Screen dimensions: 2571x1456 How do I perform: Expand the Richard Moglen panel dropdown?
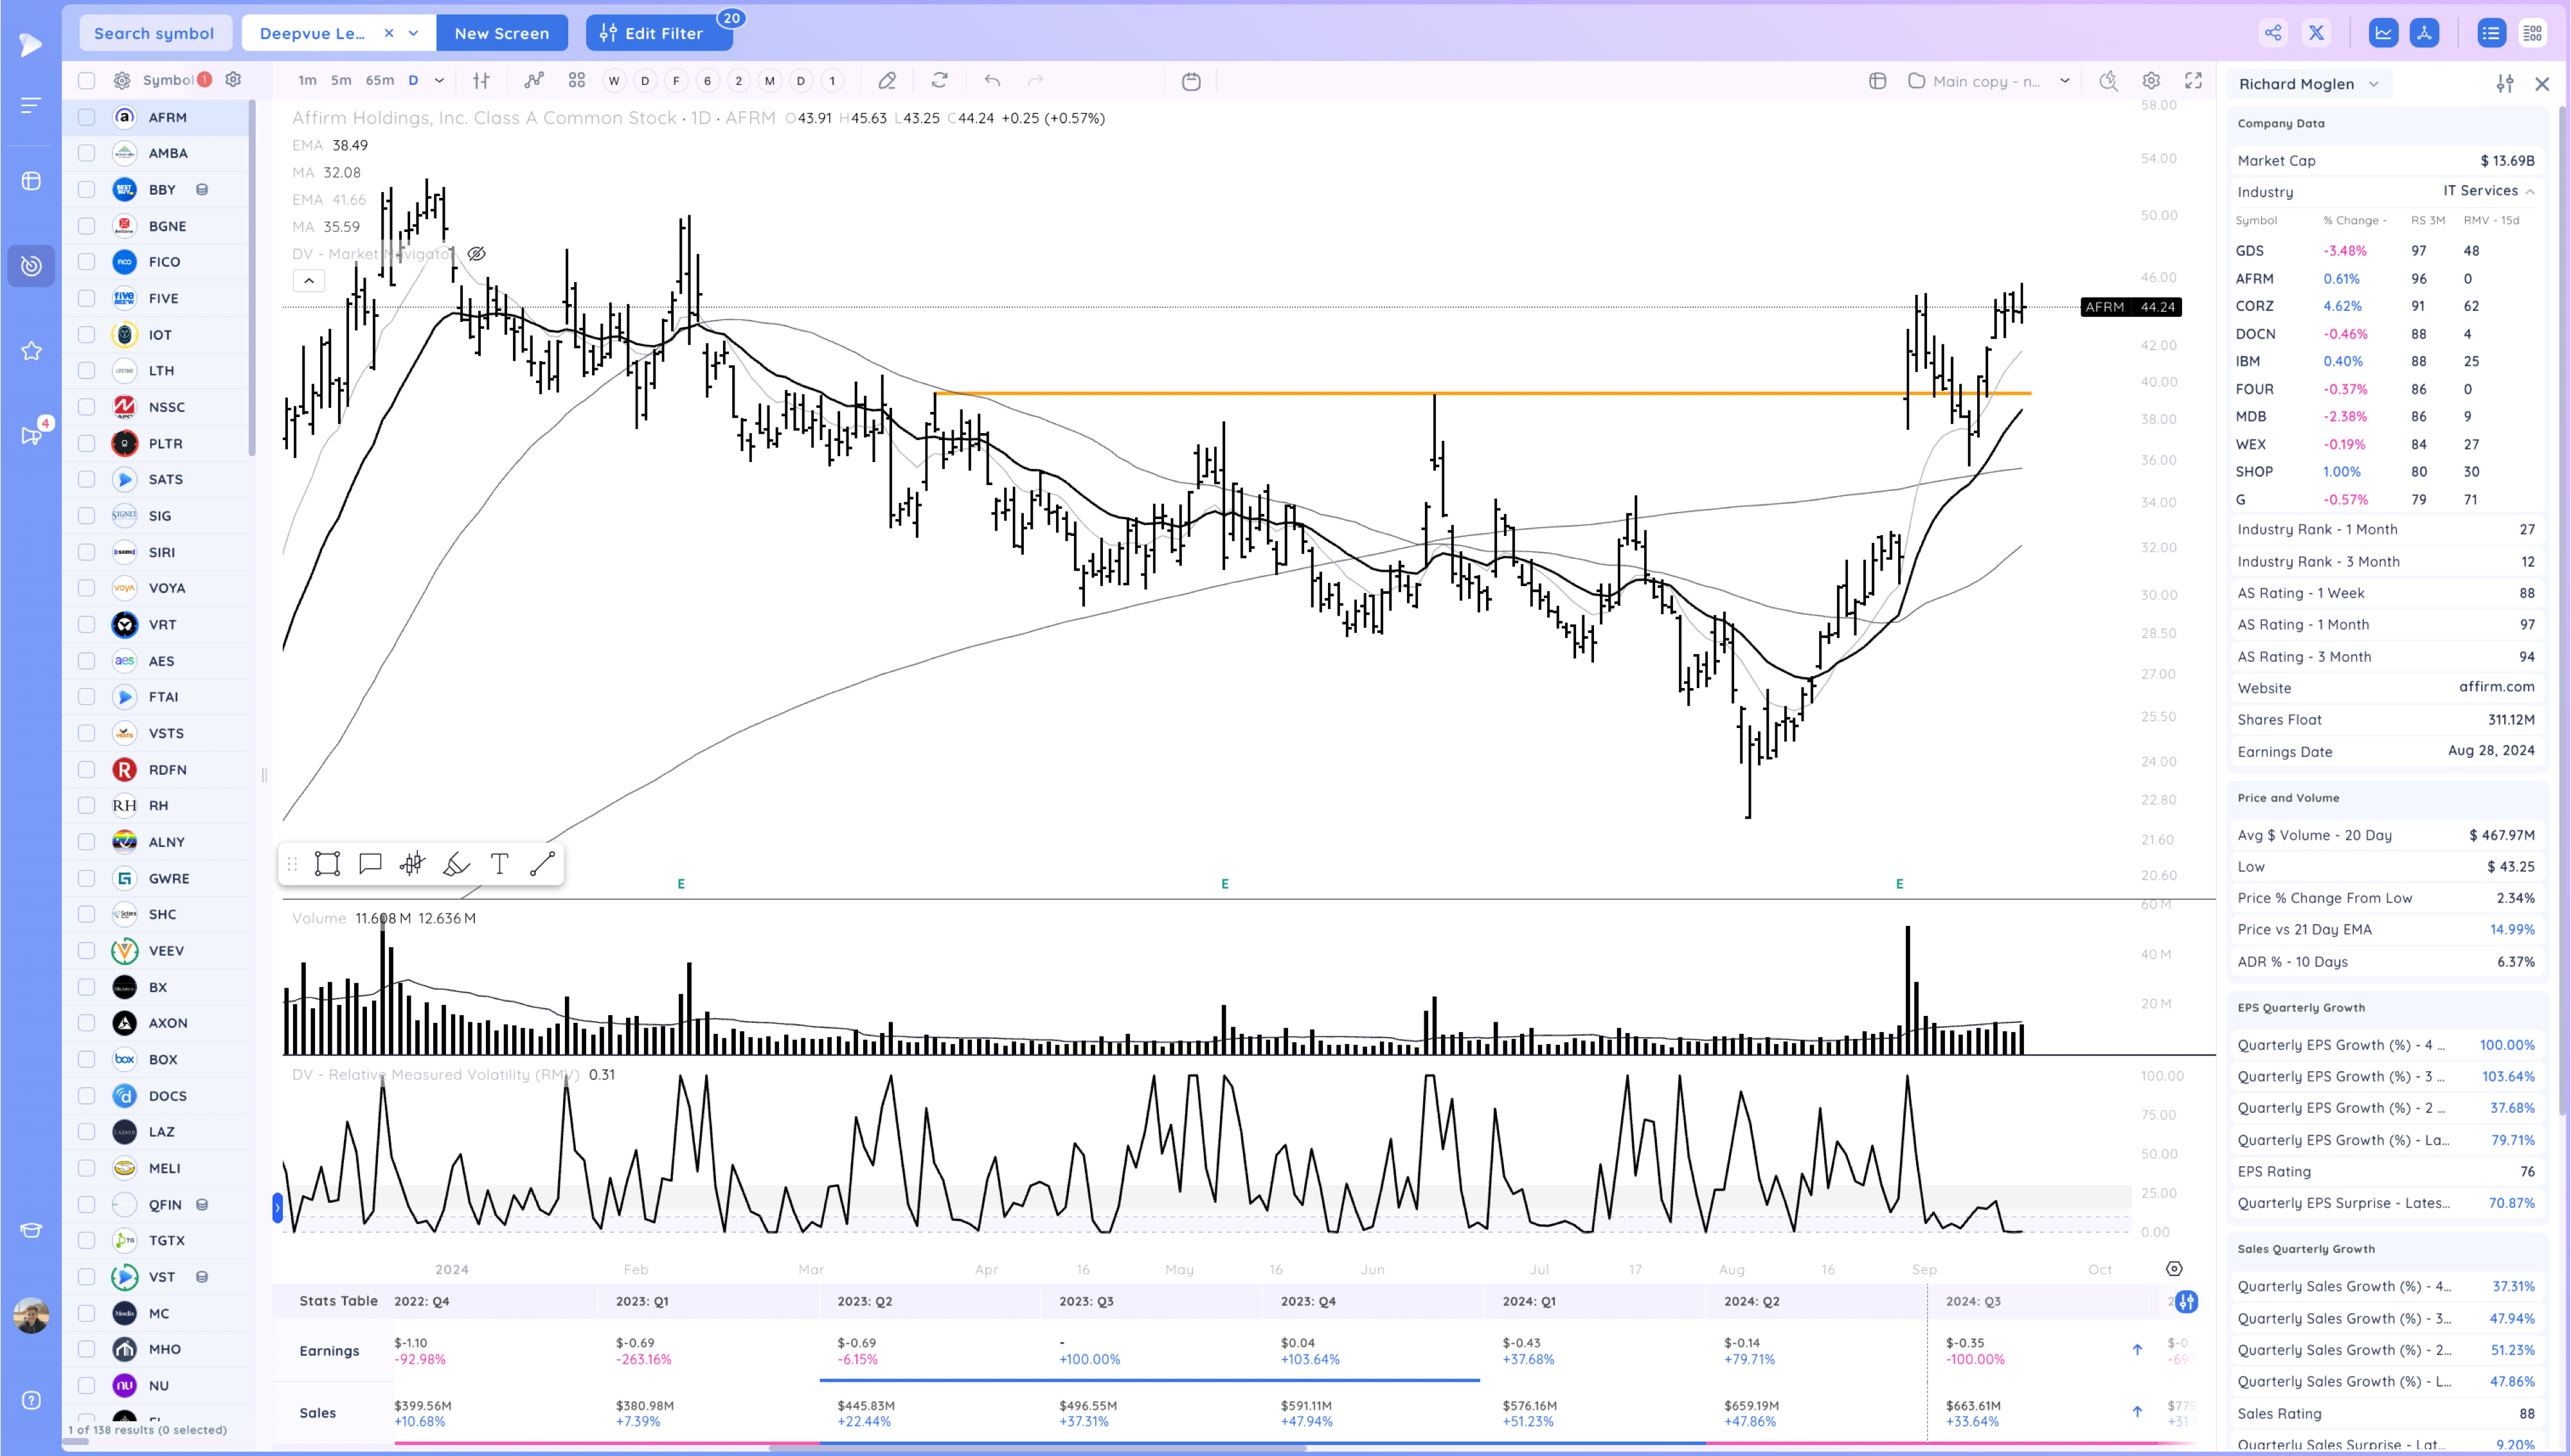(x=2374, y=84)
